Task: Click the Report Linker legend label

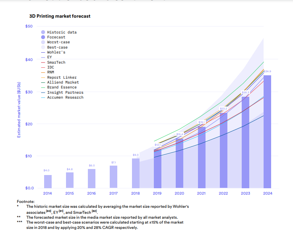Action: tap(61, 78)
